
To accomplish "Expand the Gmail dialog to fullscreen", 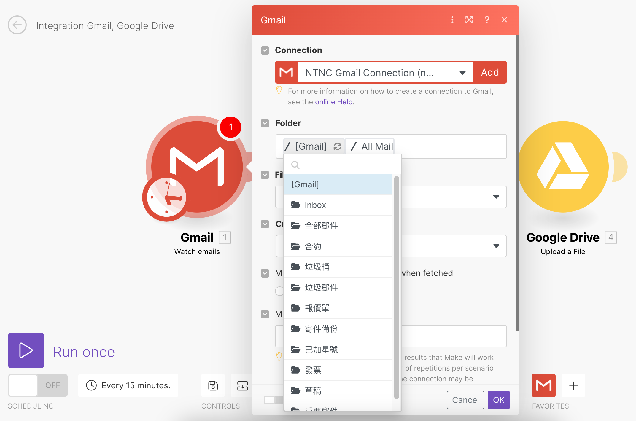I will click(469, 20).
